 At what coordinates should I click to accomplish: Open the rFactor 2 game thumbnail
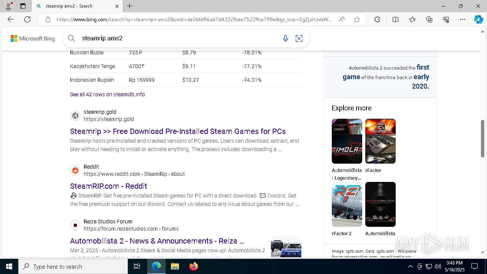coord(347,204)
